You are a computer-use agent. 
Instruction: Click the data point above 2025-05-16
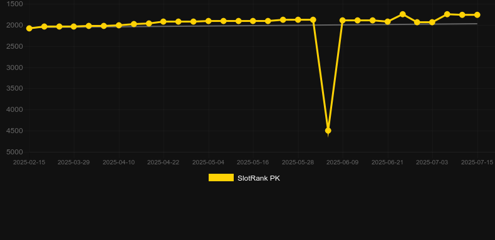[253, 21]
